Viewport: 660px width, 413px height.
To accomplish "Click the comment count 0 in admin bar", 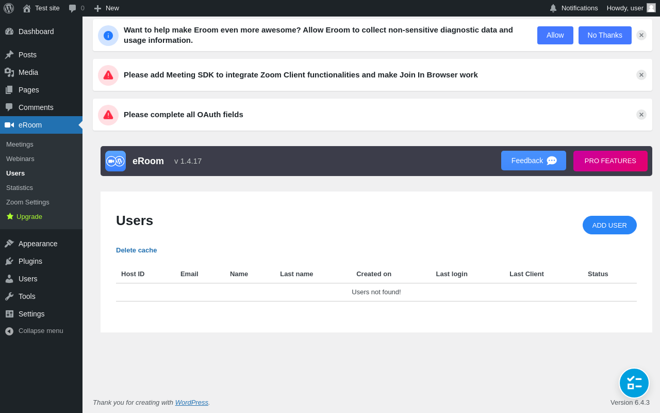I will click(82, 8).
